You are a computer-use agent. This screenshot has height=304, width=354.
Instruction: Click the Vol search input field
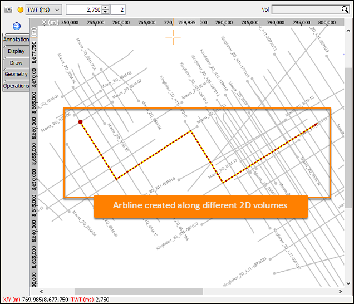(x=306, y=9)
